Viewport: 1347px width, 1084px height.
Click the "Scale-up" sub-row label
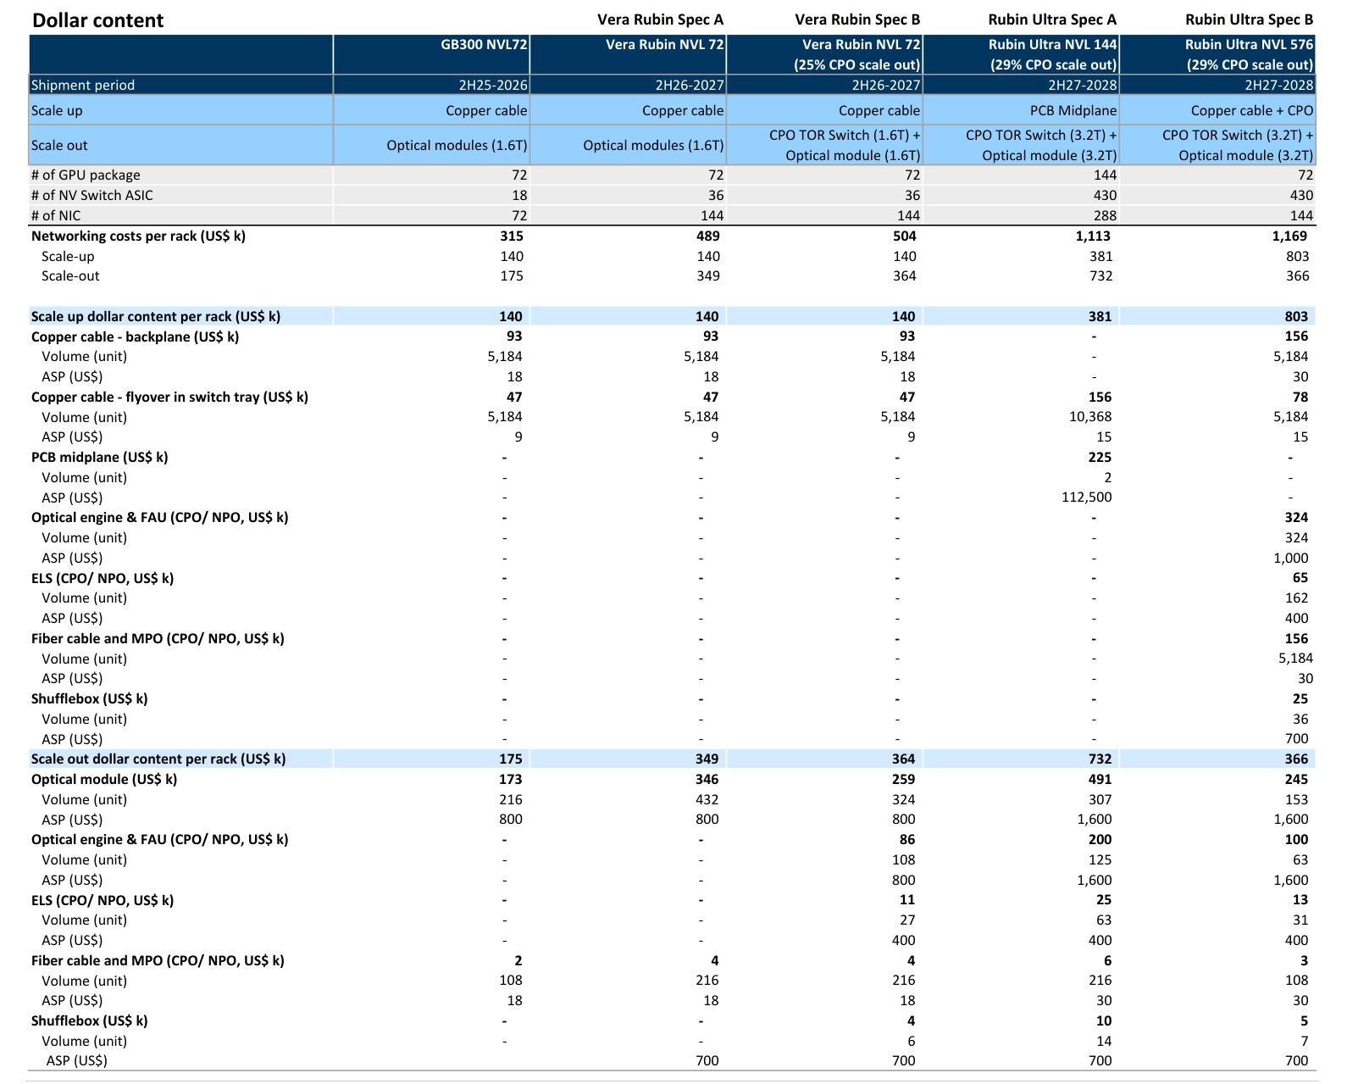point(68,256)
